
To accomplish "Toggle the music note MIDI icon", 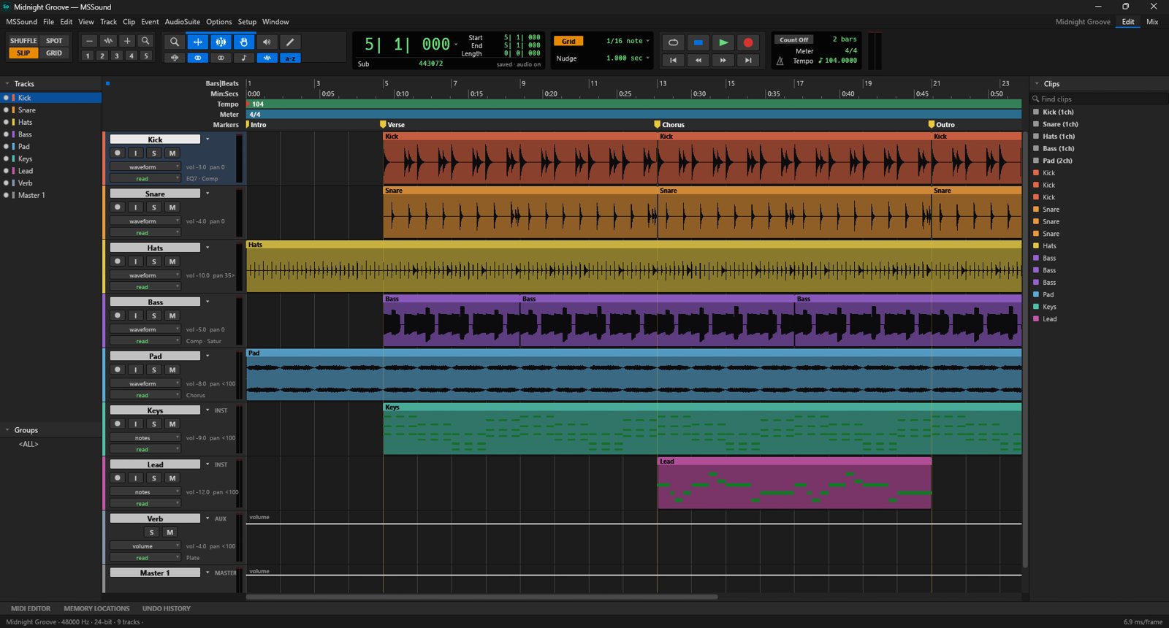I will (x=244, y=58).
